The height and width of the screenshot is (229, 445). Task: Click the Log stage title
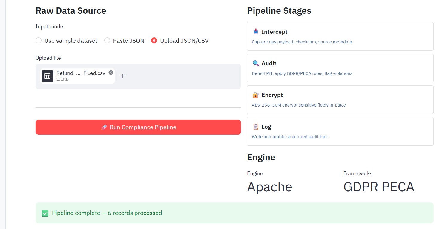coord(266,127)
